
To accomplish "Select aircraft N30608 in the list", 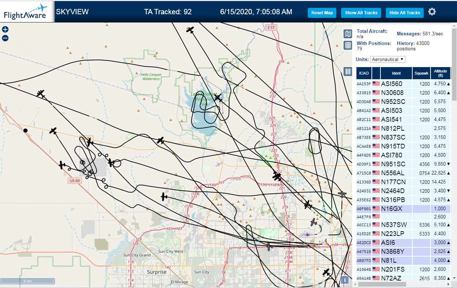I will click(404, 93).
